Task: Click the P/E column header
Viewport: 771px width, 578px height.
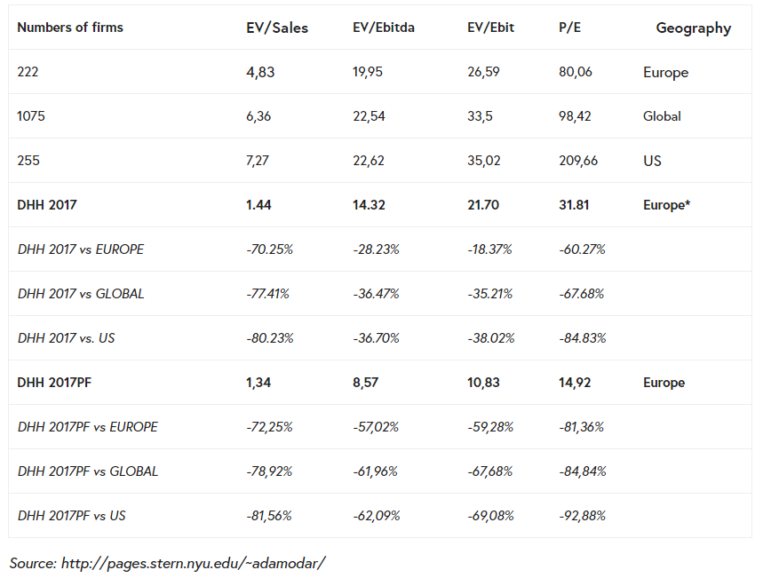Action: pyautogui.click(x=569, y=28)
